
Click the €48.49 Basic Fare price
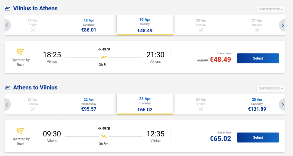[x=220, y=60]
